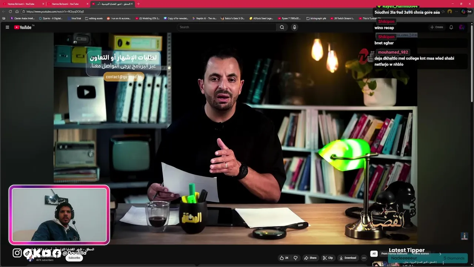
Task: Open Napkin AI bookmark
Action: click(x=204, y=18)
